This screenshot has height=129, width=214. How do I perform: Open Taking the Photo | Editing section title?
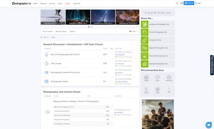76,101
